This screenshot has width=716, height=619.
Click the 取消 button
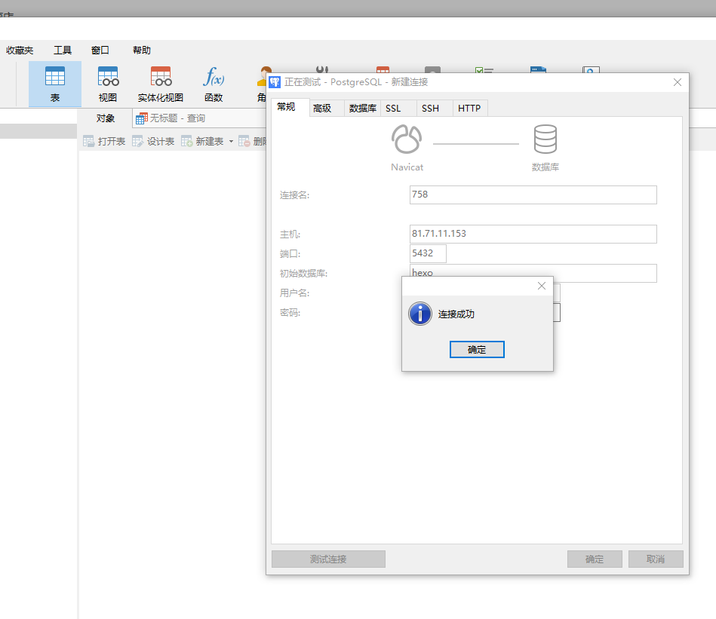click(656, 559)
